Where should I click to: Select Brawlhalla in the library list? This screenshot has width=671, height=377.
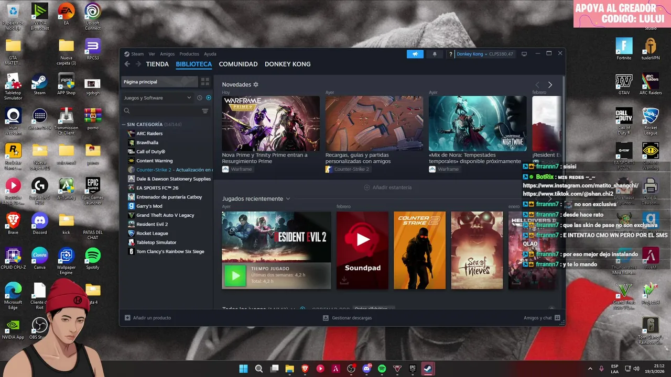click(x=147, y=142)
